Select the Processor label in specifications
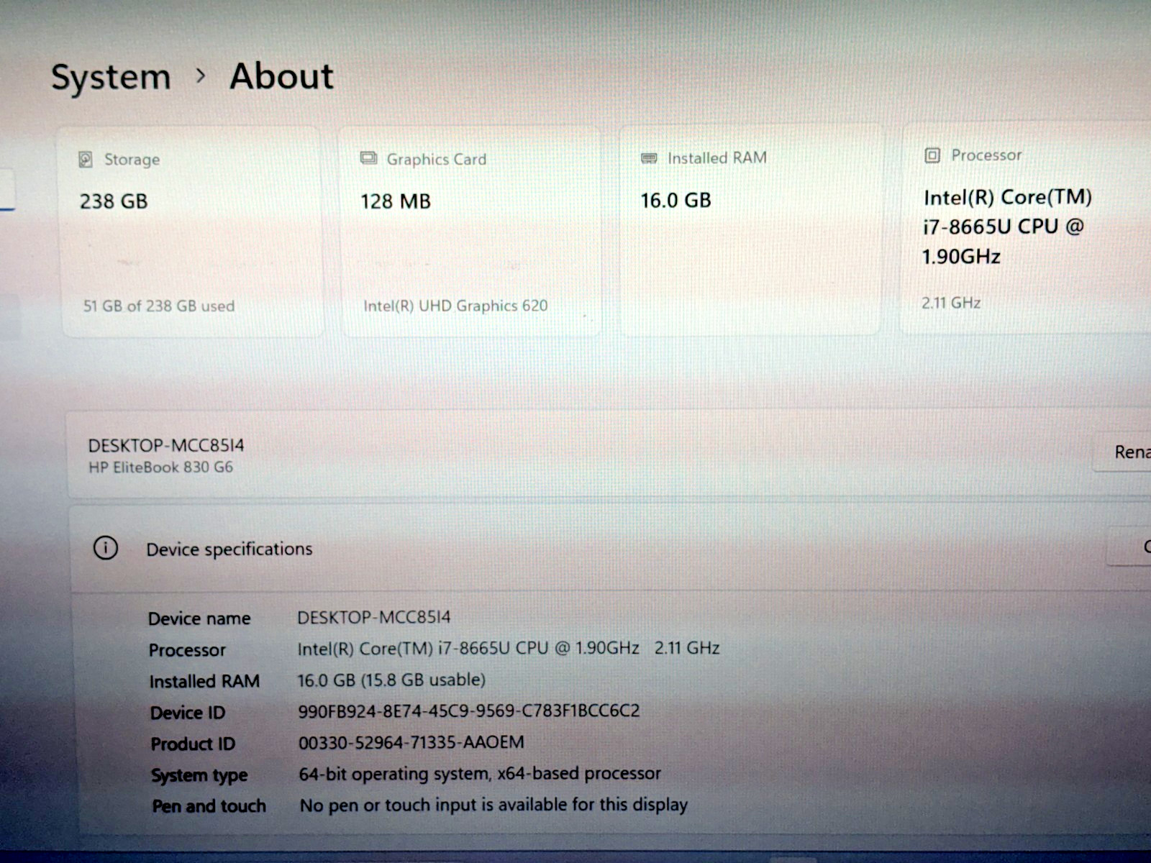 tap(187, 650)
